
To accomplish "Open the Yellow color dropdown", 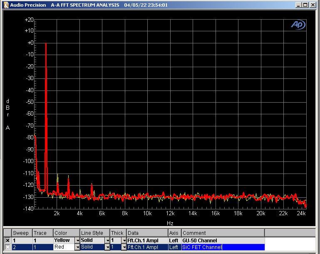I will 77,241.
